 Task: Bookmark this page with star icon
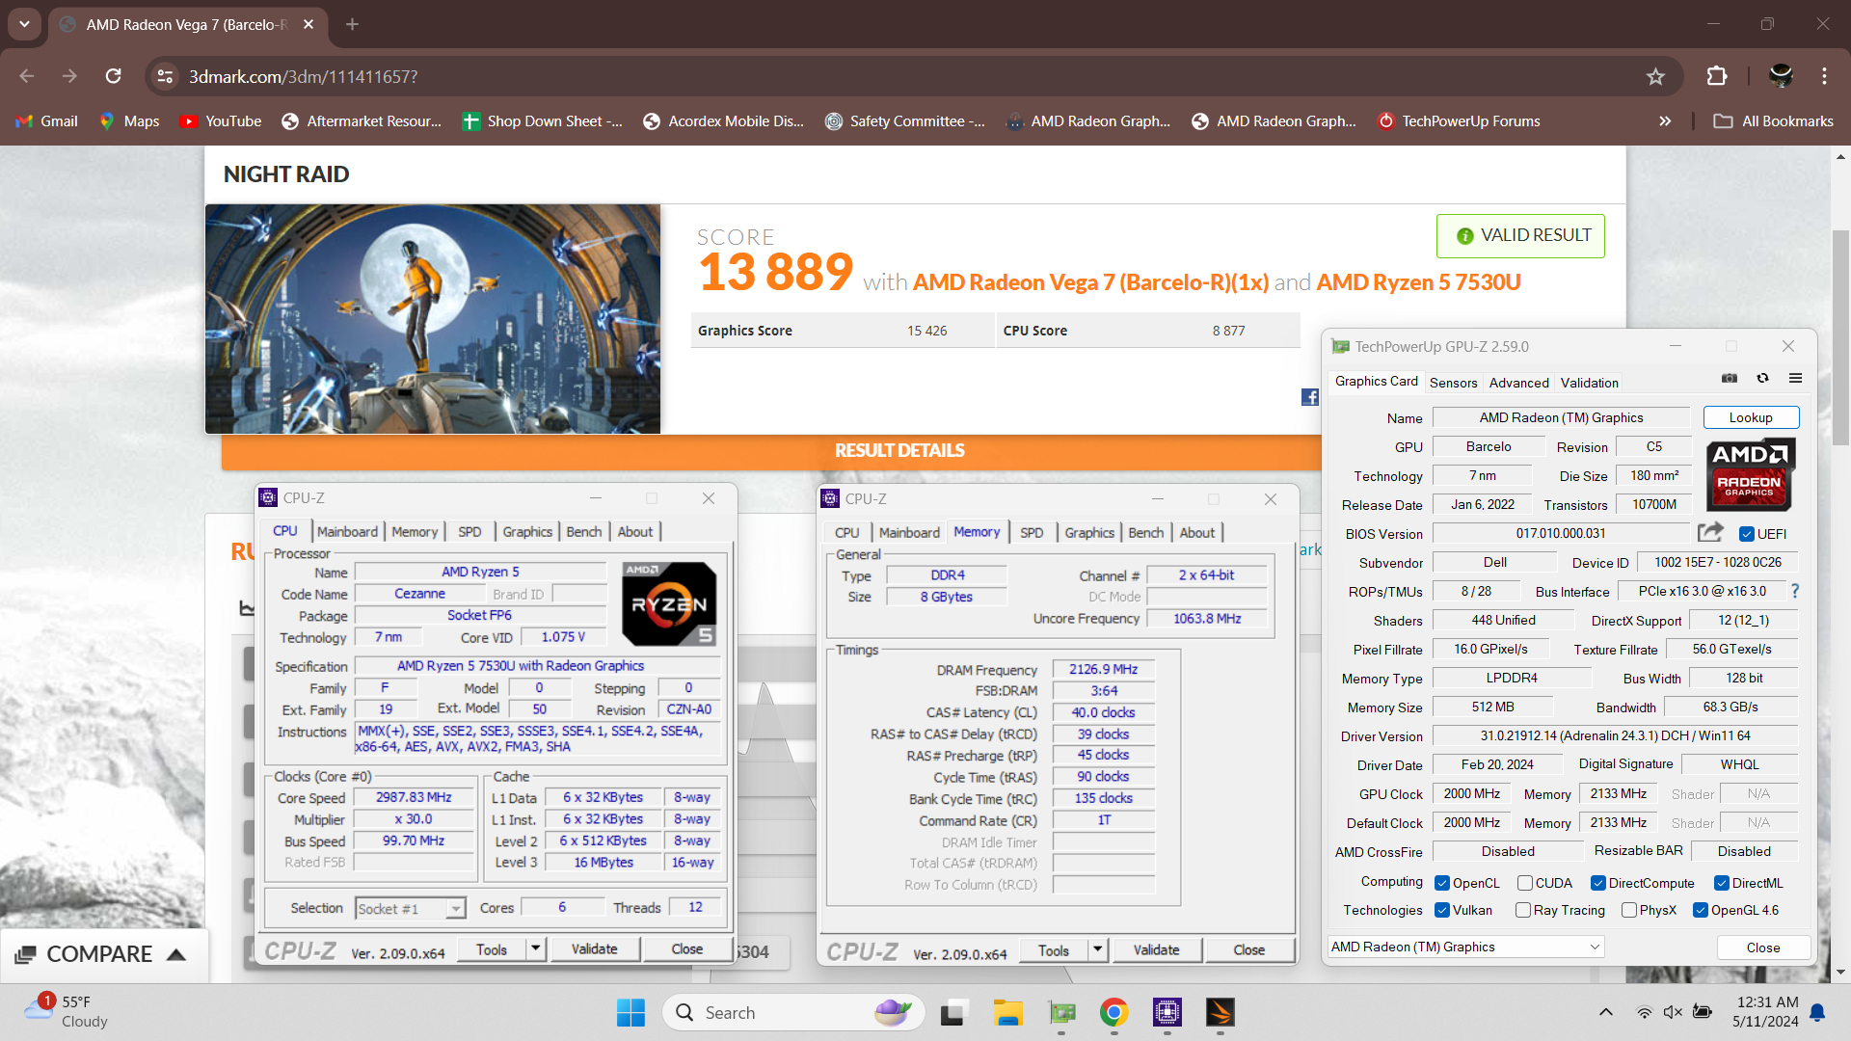[x=1655, y=76]
